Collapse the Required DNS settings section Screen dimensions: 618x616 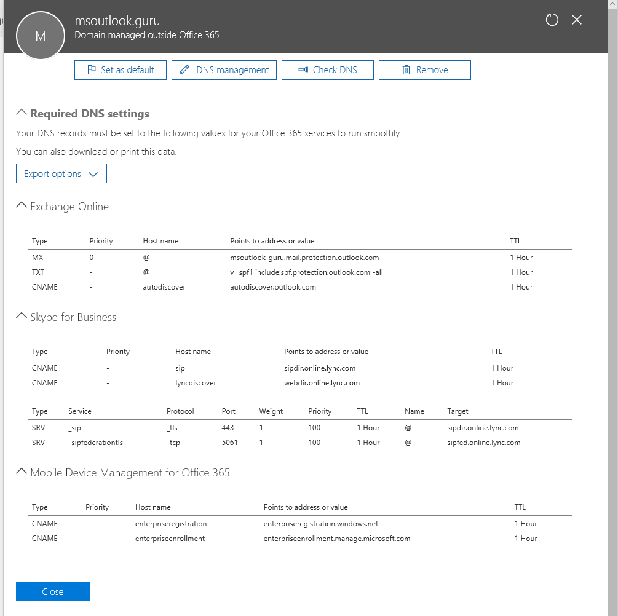[x=21, y=111]
